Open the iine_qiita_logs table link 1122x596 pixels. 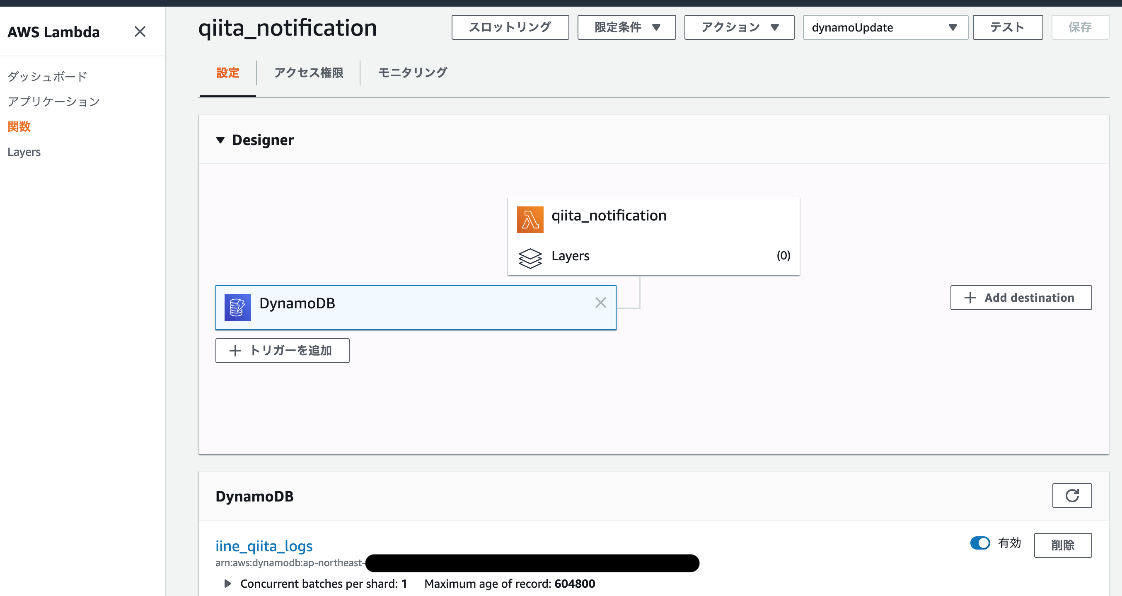pos(264,545)
